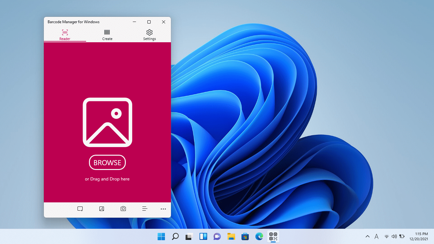Select the screen capture barcode scan tool

(80, 209)
